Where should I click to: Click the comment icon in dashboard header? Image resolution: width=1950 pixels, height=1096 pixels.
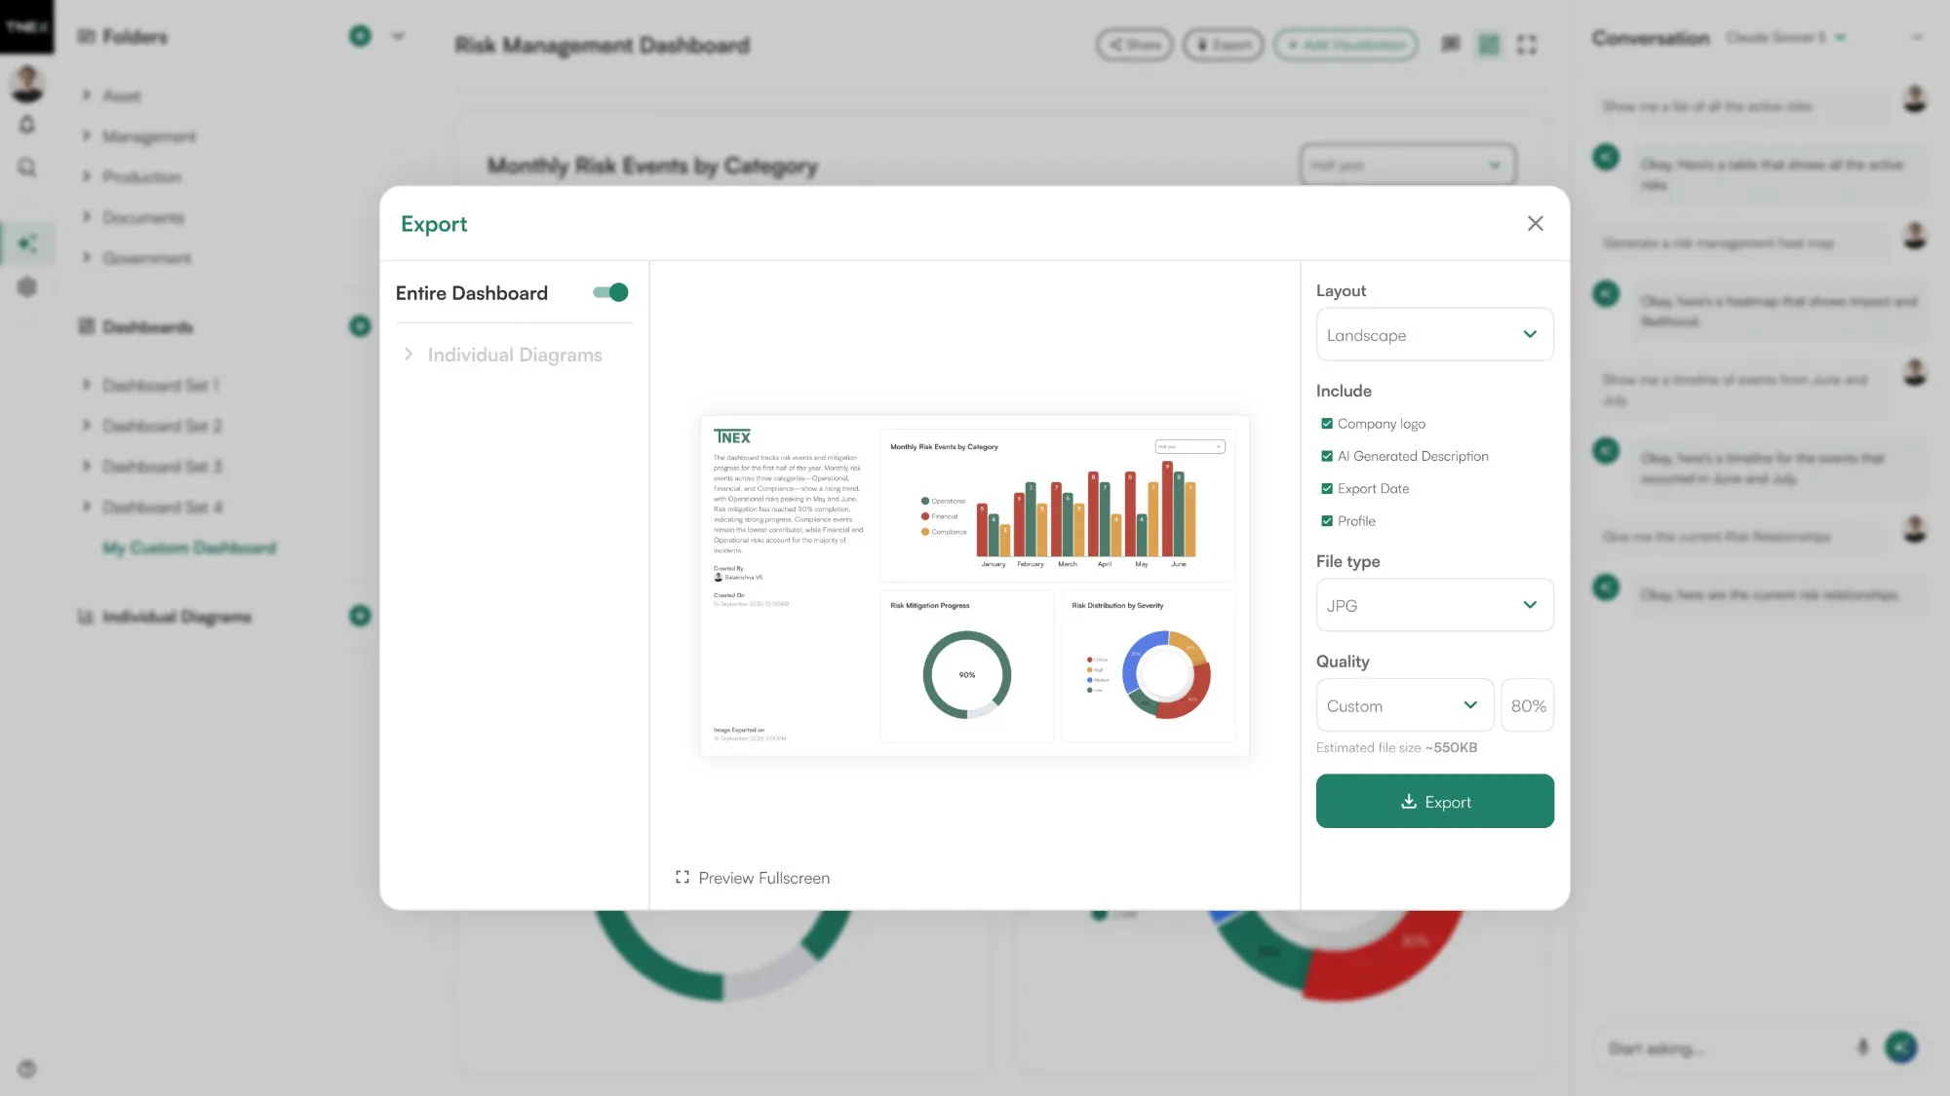(x=1451, y=44)
